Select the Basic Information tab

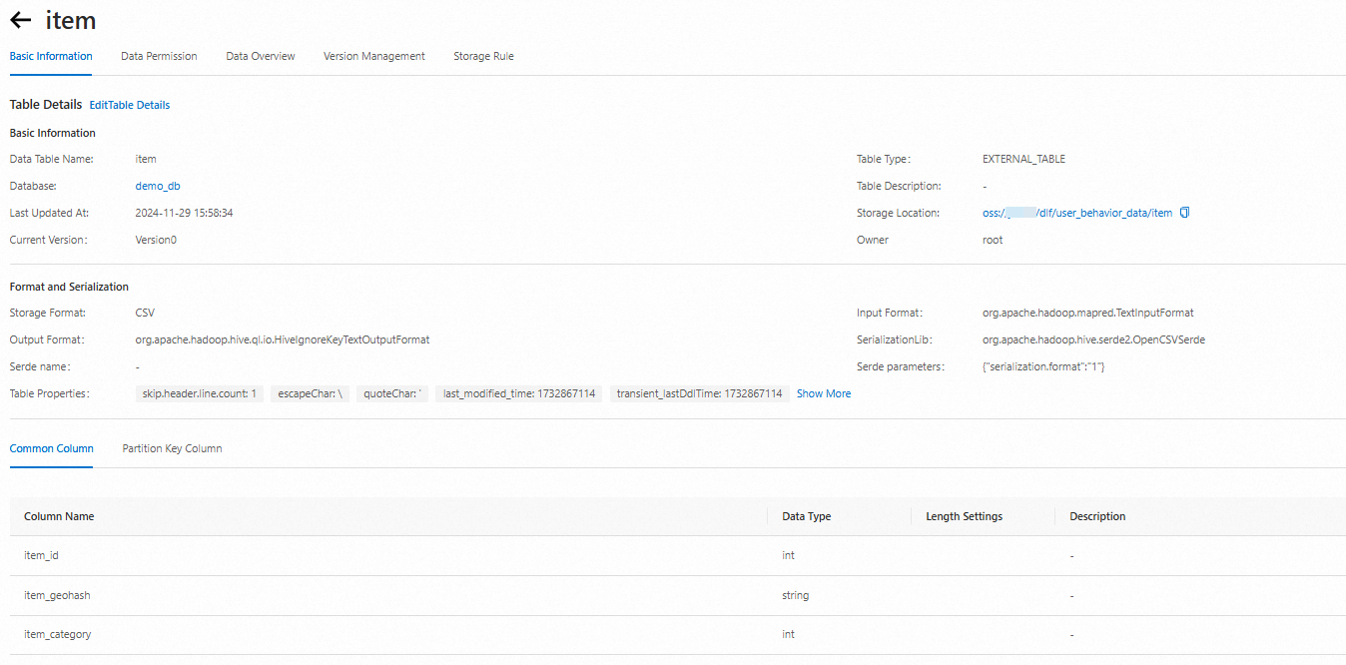pos(51,56)
